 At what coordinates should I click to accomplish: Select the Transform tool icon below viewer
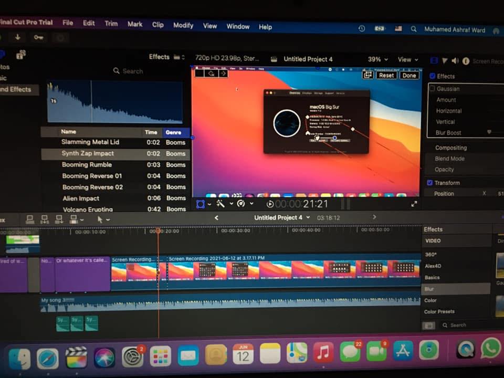click(x=200, y=204)
